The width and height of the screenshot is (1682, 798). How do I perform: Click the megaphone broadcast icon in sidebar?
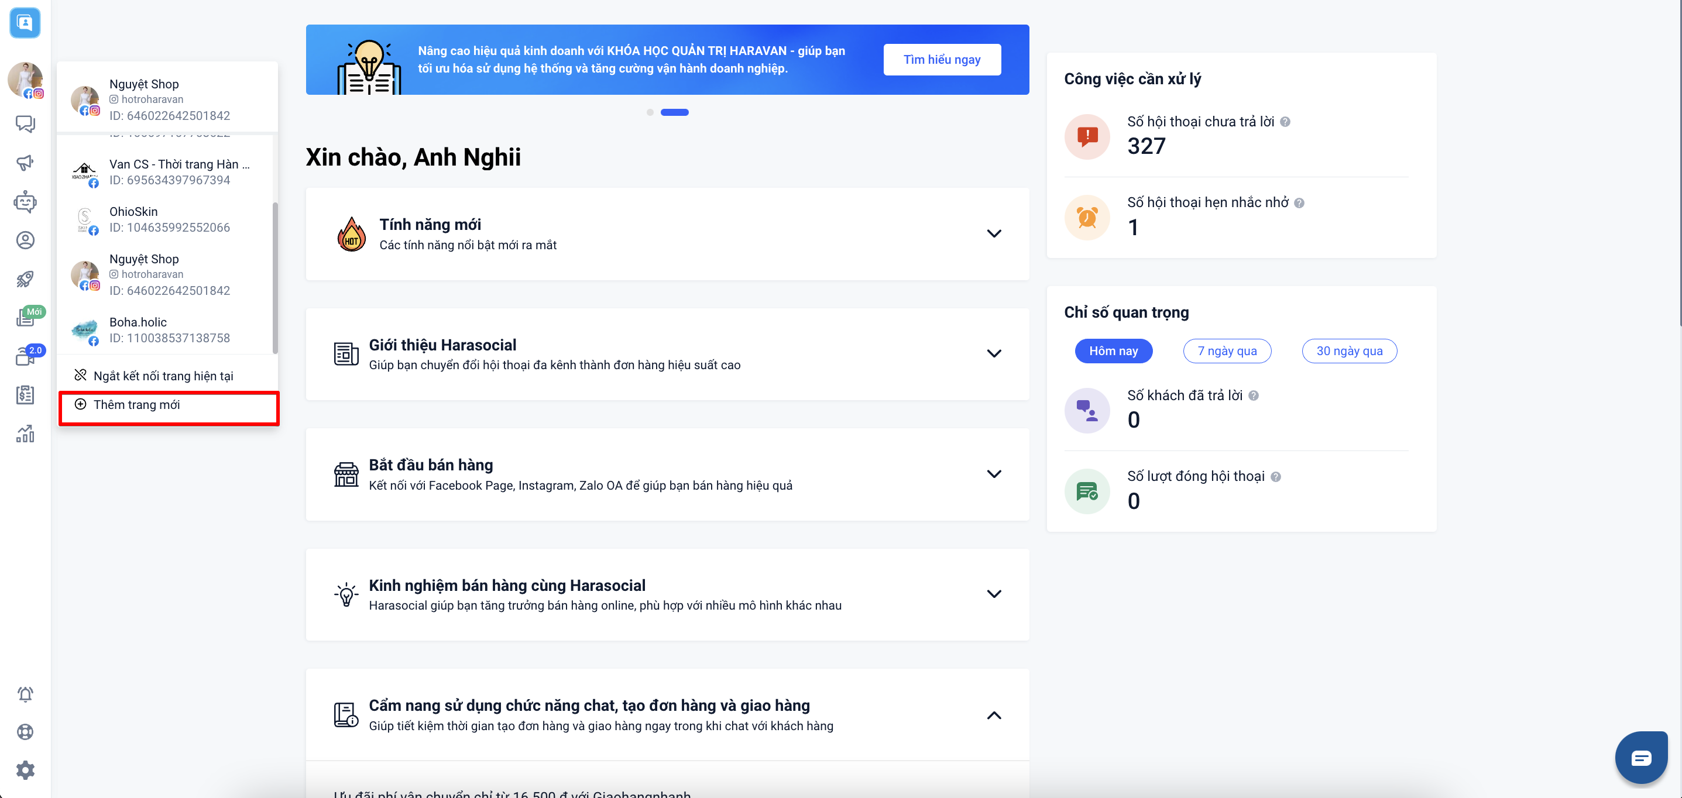coord(25,163)
